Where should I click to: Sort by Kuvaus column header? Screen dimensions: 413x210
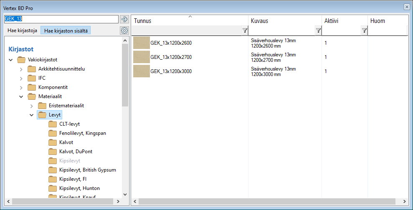pyautogui.click(x=284, y=21)
